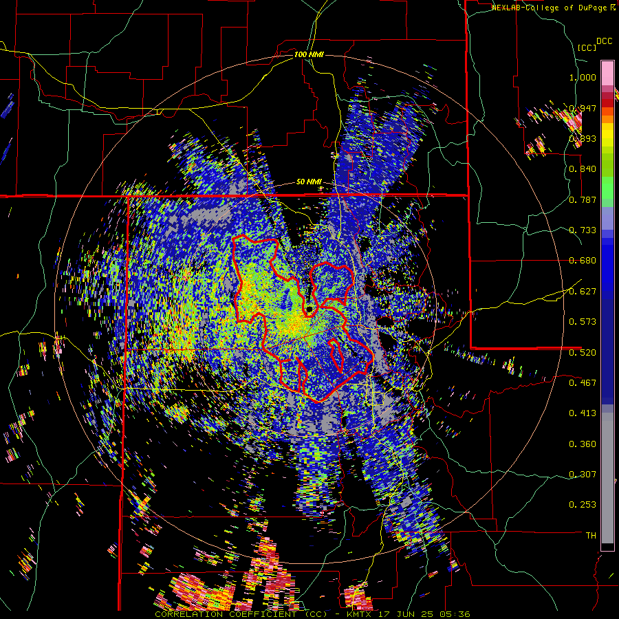The image size is (619, 619).
Task: Click the Correlation Coefficient KMTX caption at the bottom
Action: [312, 614]
